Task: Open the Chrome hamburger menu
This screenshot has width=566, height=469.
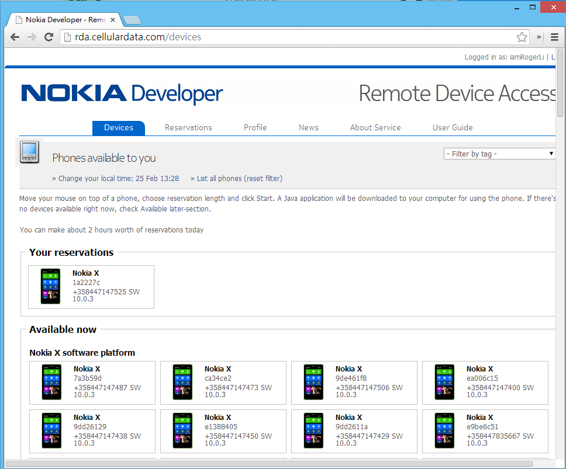Action: coord(554,37)
